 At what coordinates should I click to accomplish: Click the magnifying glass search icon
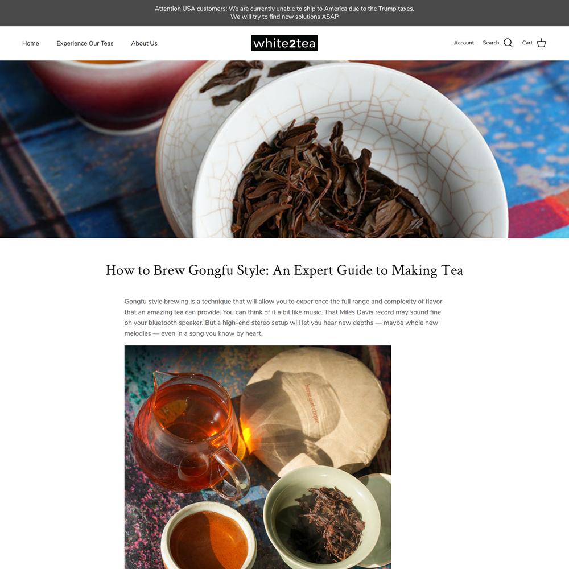click(508, 43)
